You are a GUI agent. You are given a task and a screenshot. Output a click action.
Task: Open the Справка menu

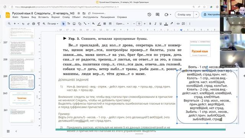pyautogui.click(x=122, y=17)
